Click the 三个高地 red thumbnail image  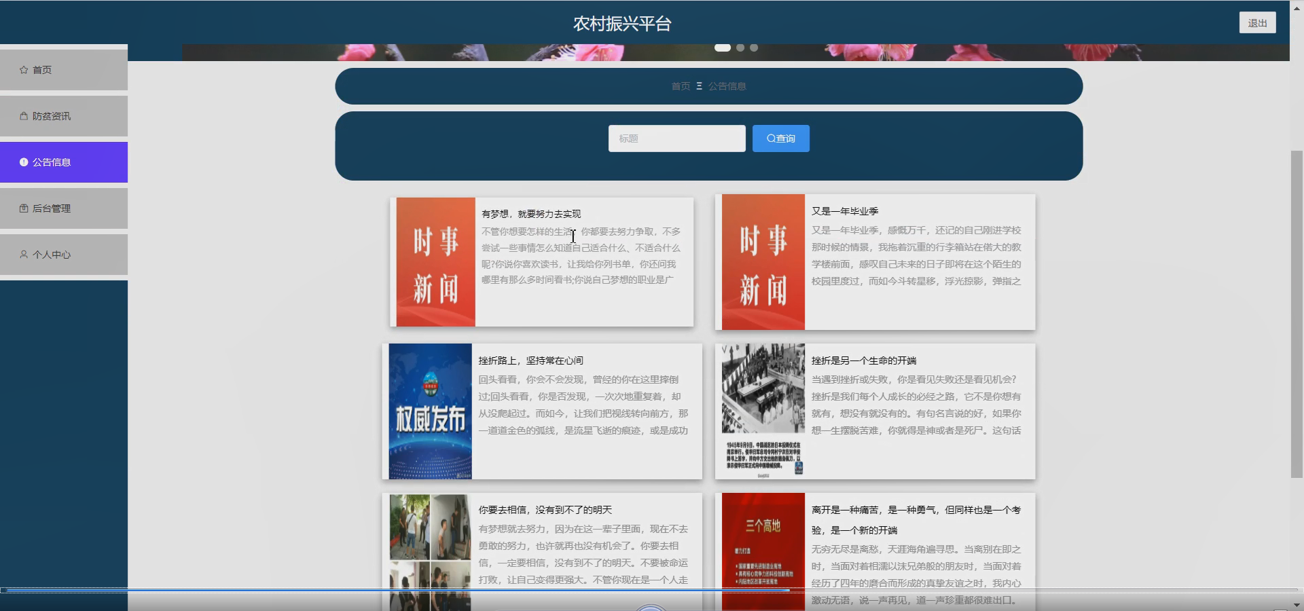(x=763, y=552)
